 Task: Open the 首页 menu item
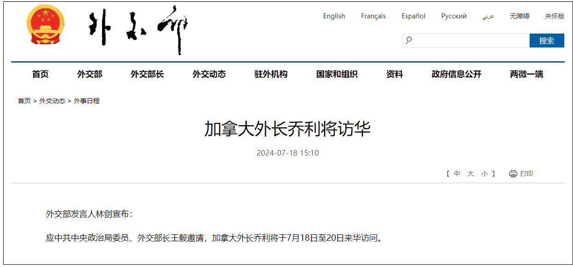pos(40,74)
